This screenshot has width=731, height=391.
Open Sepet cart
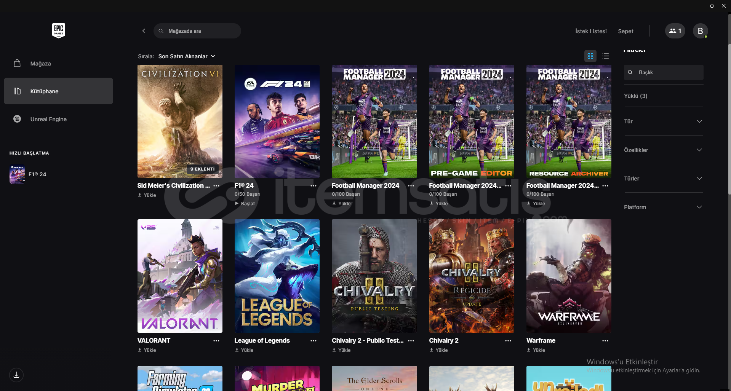(625, 31)
